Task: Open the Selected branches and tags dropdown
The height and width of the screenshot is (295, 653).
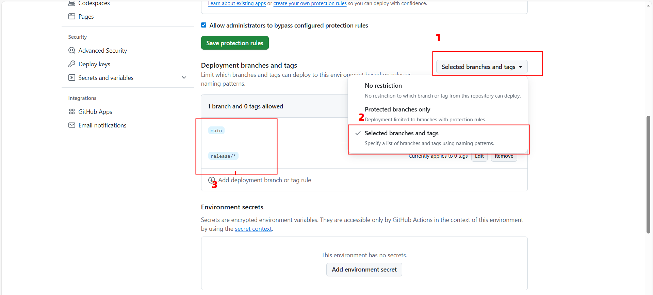Action: [481, 67]
